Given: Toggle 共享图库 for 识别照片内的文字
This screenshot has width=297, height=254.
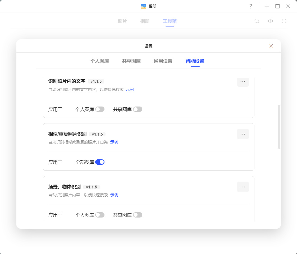Looking at the screenshot, I should click(x=138, y=109).
